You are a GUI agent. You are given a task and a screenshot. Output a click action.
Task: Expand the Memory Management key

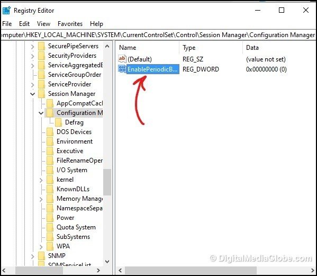tap(41, 199)
